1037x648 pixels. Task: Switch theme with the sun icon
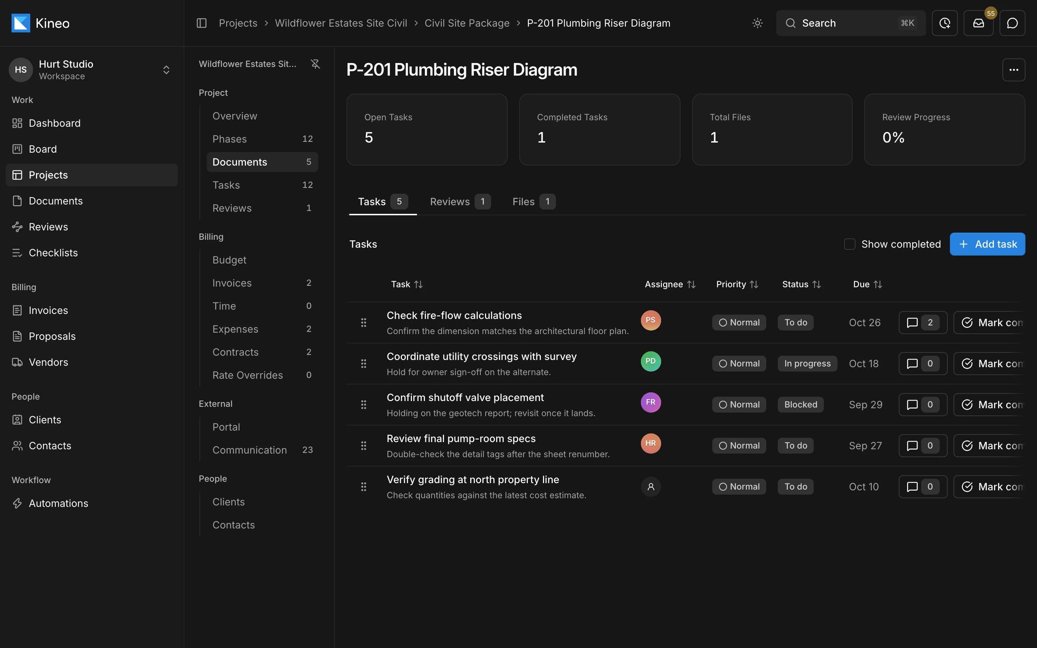(x=757, y=23)
